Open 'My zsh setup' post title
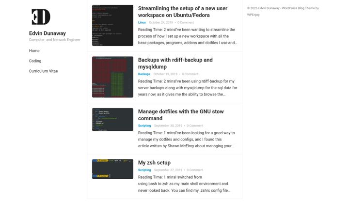 154,163
